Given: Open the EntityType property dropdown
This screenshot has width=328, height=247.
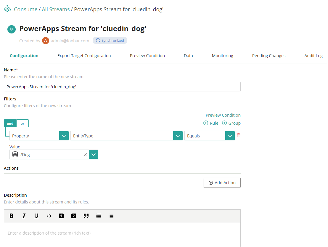Looking at the screenshot, I should point(177,136).
